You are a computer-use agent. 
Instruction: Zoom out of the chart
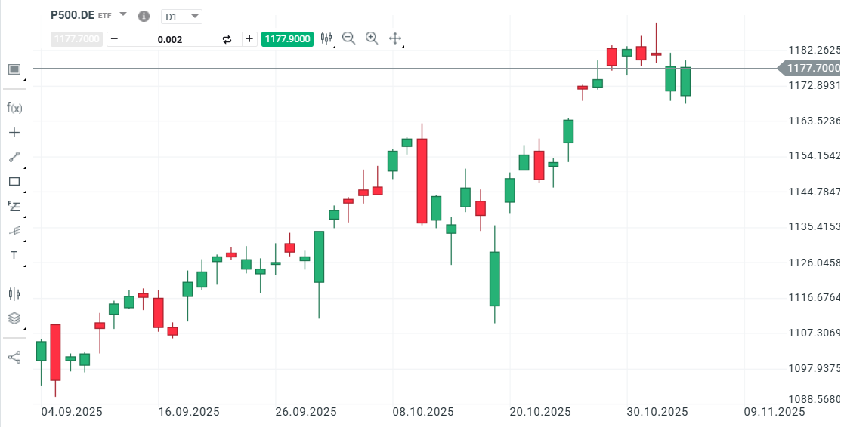[x=348, y=38]
